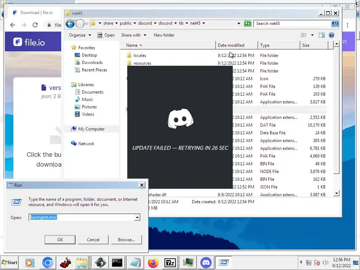
Task: Expand the net45 breadcrumb dropdown arrow
Action: (204, 23)
